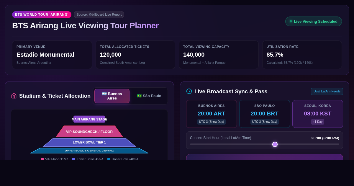Screen dimensions: 354x186
Task: Select the Buenos Aires stadium tab
Action: [112, 96]
